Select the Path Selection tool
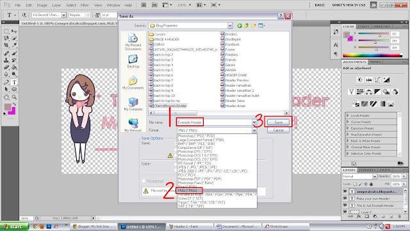 (6, 89)
